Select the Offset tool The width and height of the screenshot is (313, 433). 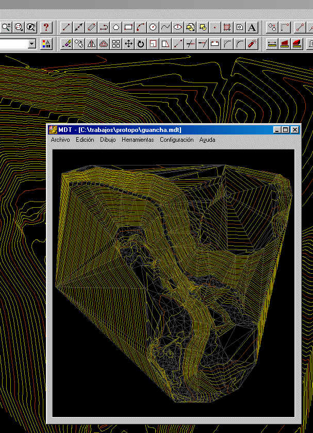point(104,44)
